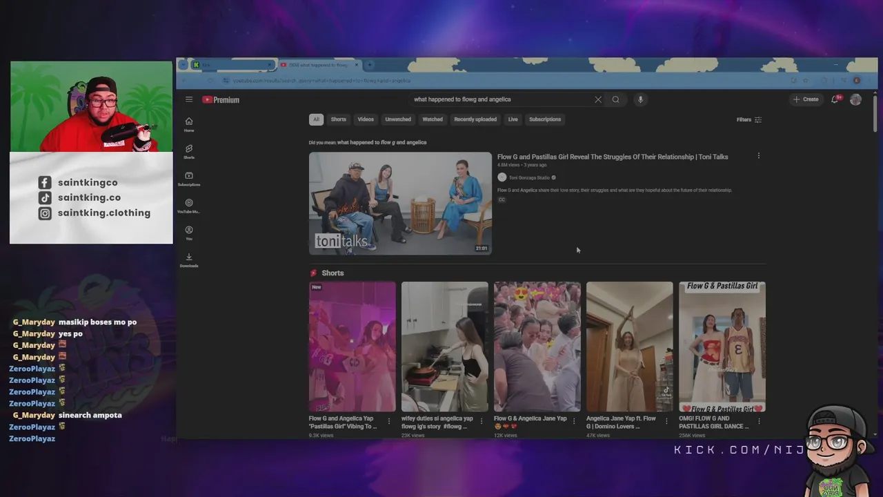The image size is (883, 497).
Task: Open the YouTube hamburger guide menu
Action: [x=188, y=99]
